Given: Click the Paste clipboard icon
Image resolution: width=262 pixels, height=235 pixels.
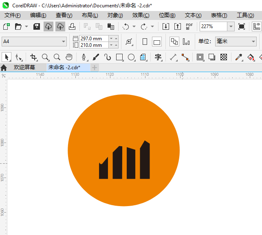Looking at the screenshot, I should tap(110, 26).
